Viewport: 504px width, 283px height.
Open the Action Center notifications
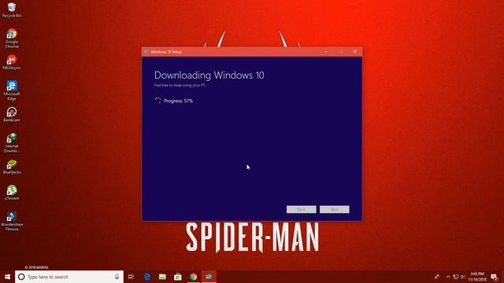(x=495, y=277)
